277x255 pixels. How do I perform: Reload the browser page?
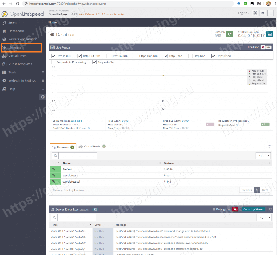coord(18,4)
